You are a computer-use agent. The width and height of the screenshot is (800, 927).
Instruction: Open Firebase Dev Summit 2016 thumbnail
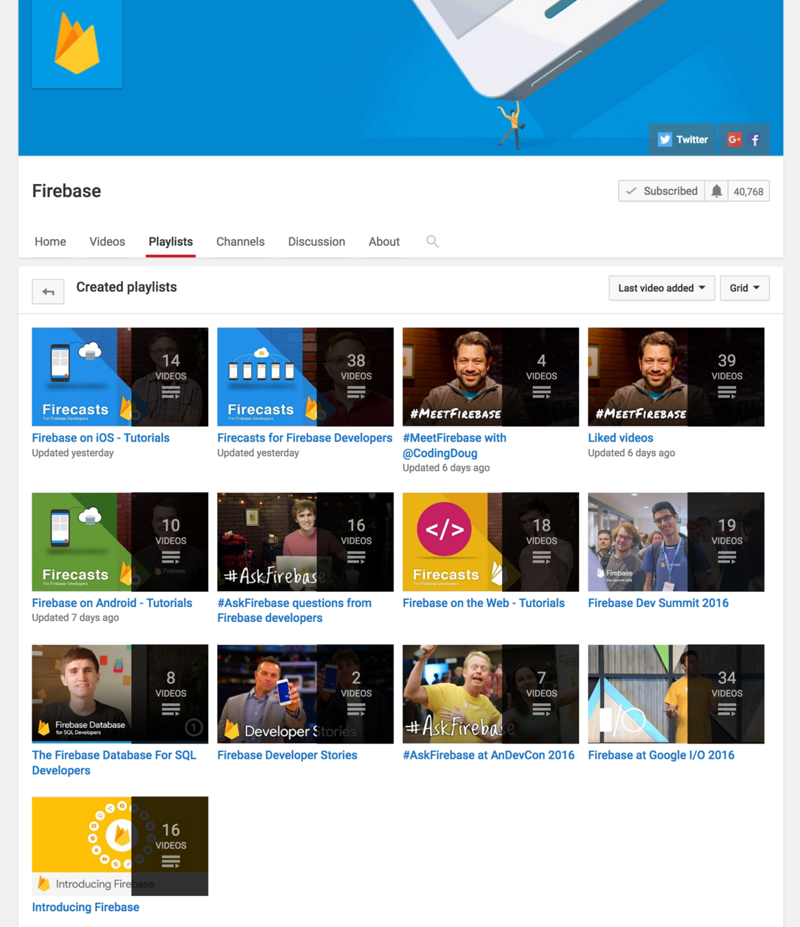pyautogui.click(x=676, y=542)
